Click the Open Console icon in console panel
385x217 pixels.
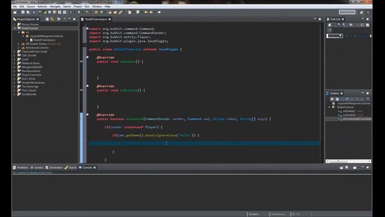[x=354, y=168]
